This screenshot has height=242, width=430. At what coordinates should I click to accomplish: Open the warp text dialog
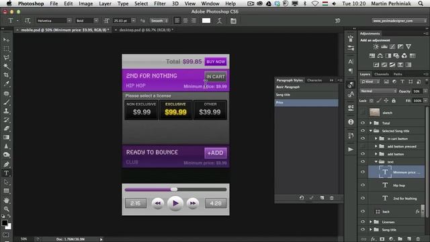click(x=220, y=21)
